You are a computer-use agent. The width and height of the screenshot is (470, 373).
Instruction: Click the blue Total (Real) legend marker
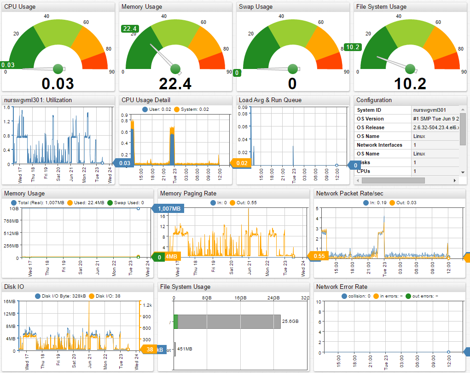coord(13,202)
